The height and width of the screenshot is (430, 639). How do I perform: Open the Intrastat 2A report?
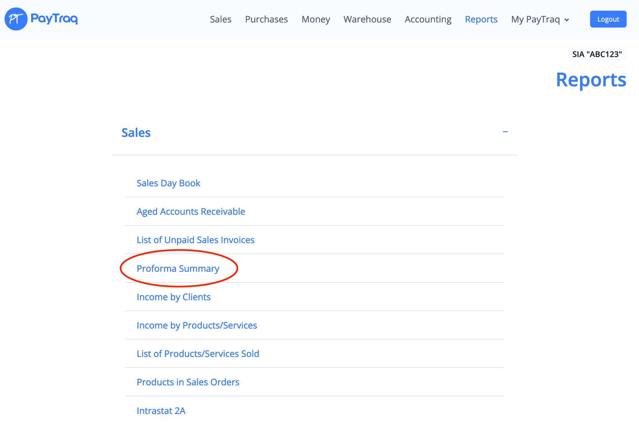pos(161,411)
